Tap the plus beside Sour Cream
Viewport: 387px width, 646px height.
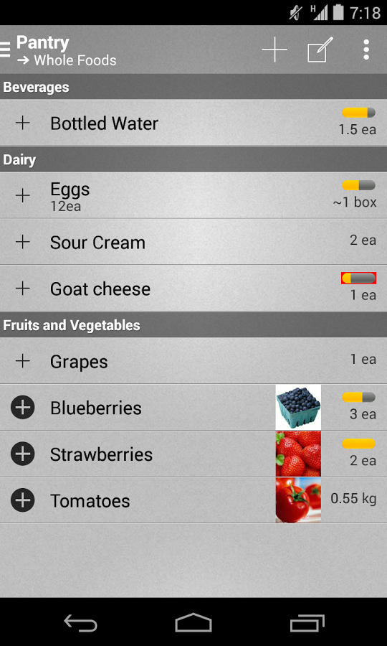pos(23,242)
